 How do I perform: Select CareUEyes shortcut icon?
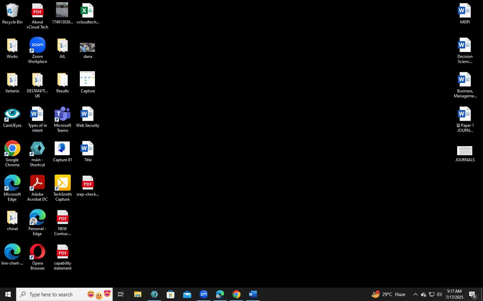[12, 118]
